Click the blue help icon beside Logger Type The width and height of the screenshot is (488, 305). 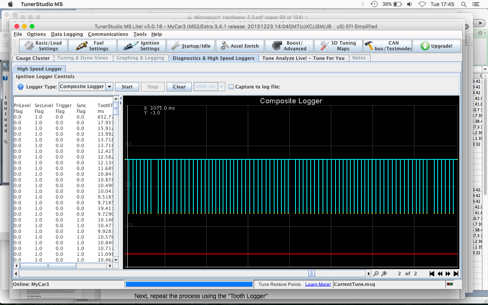pos(21,87)
